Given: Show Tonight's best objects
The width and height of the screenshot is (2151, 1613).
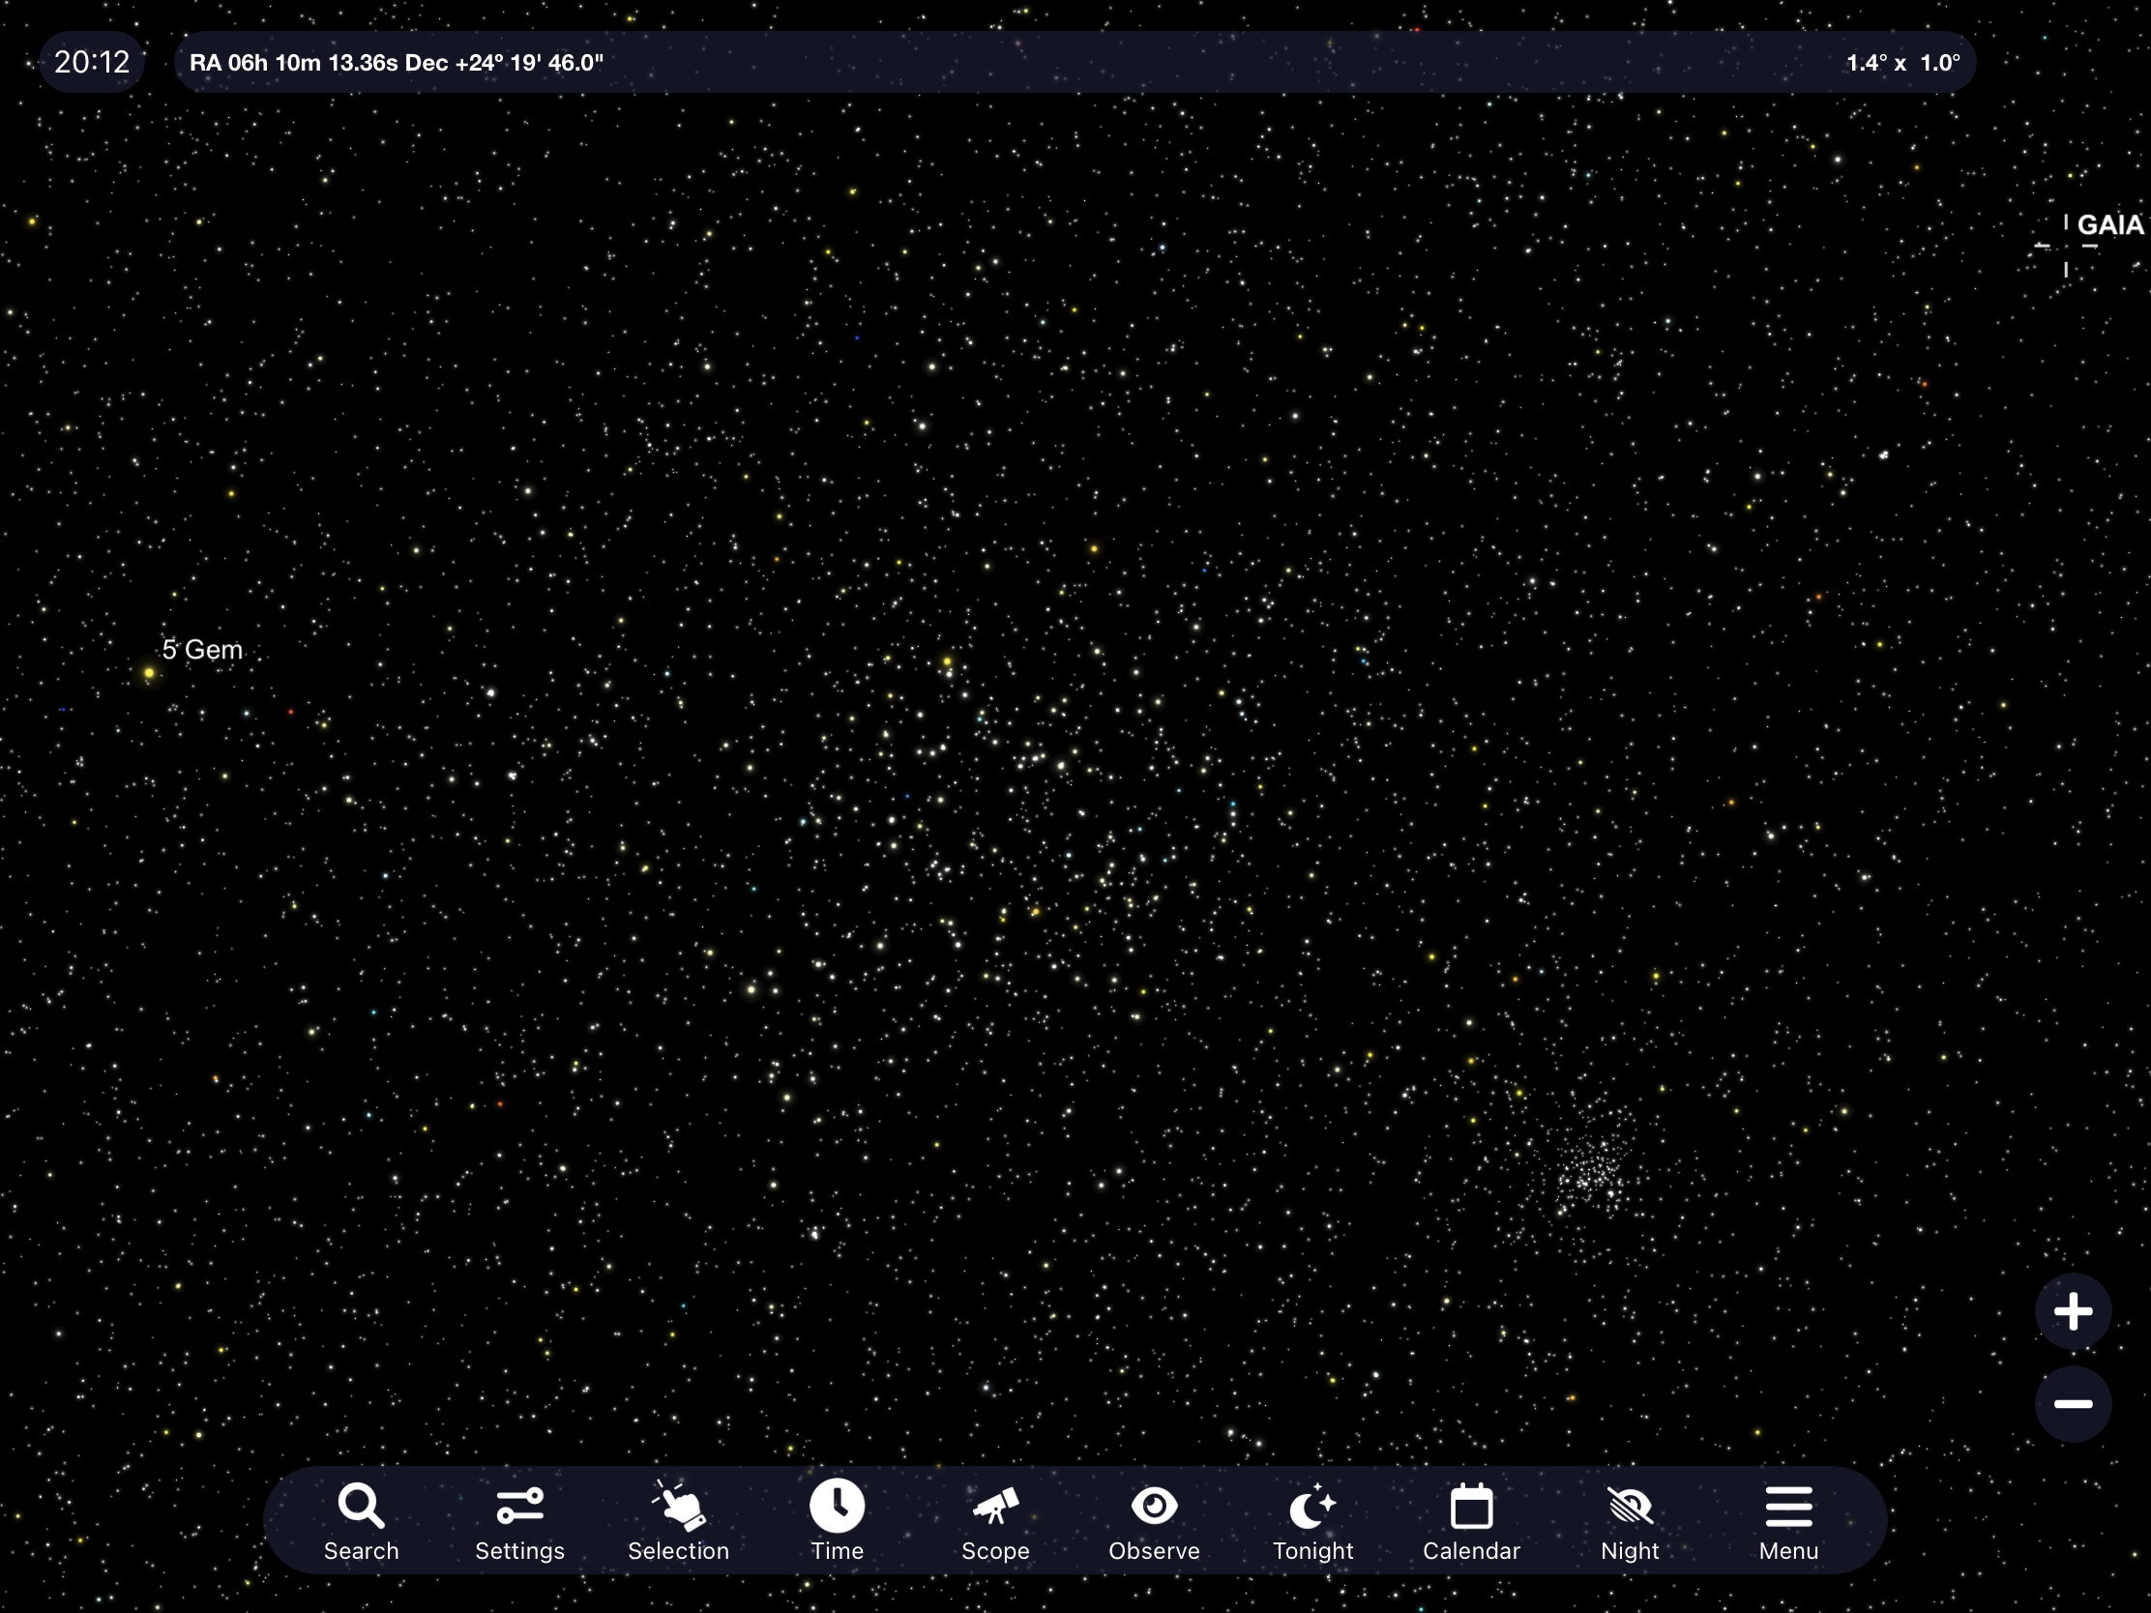Looking at the screenshot, I should 1311,1521.
